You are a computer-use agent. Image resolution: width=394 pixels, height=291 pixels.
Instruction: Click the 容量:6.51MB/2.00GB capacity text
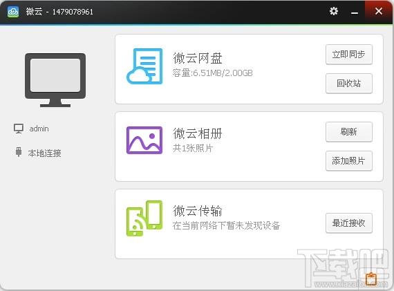pyautogui.click(x=213, y=73)
